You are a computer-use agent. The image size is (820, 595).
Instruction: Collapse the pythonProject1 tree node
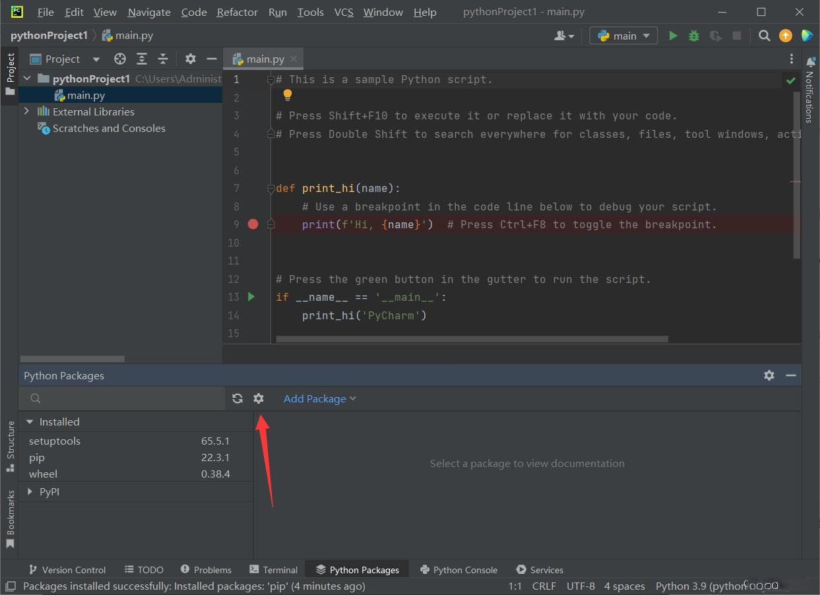pyautogui.click(x=27, y=78)
